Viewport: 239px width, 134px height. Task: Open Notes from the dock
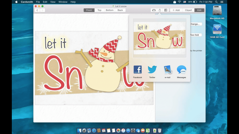click(109, 130)
